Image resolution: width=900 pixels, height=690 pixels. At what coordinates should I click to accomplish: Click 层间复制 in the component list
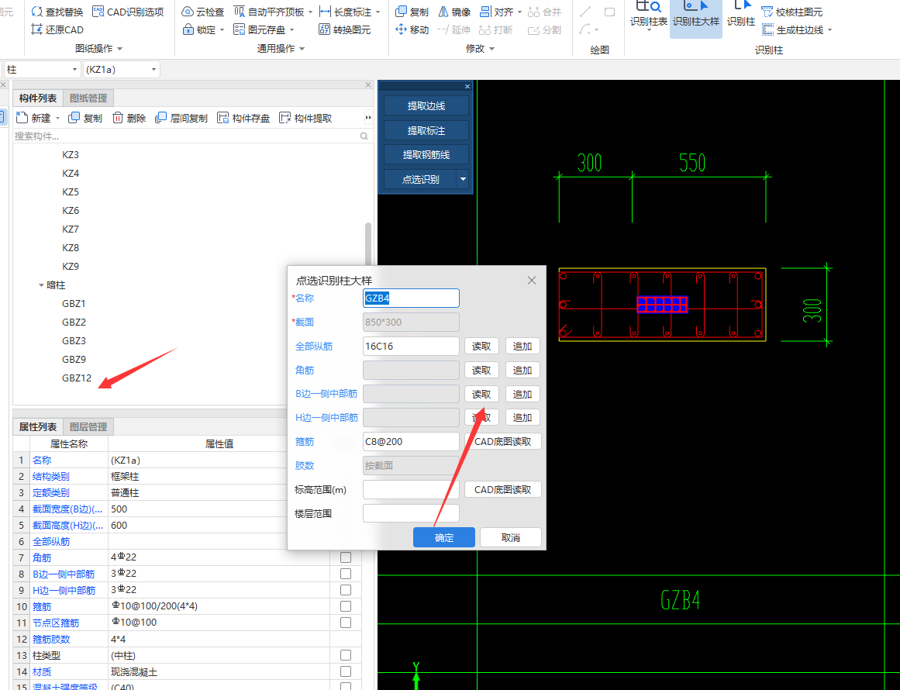click(x=181, y=118)
